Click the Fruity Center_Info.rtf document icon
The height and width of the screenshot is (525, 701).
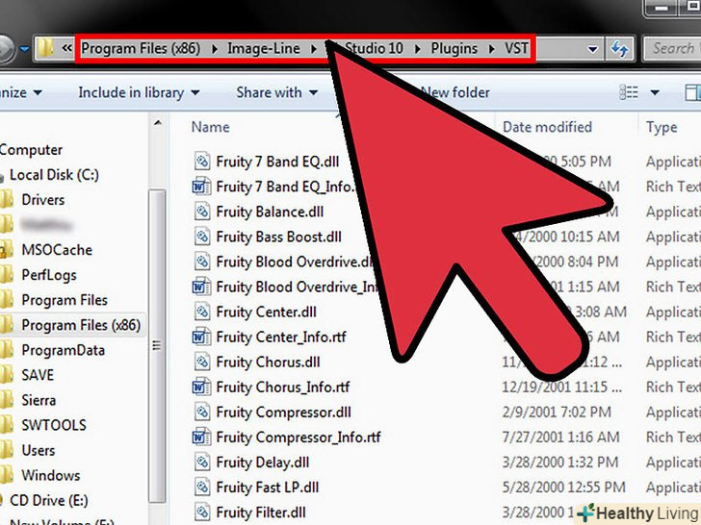[201, 337]
